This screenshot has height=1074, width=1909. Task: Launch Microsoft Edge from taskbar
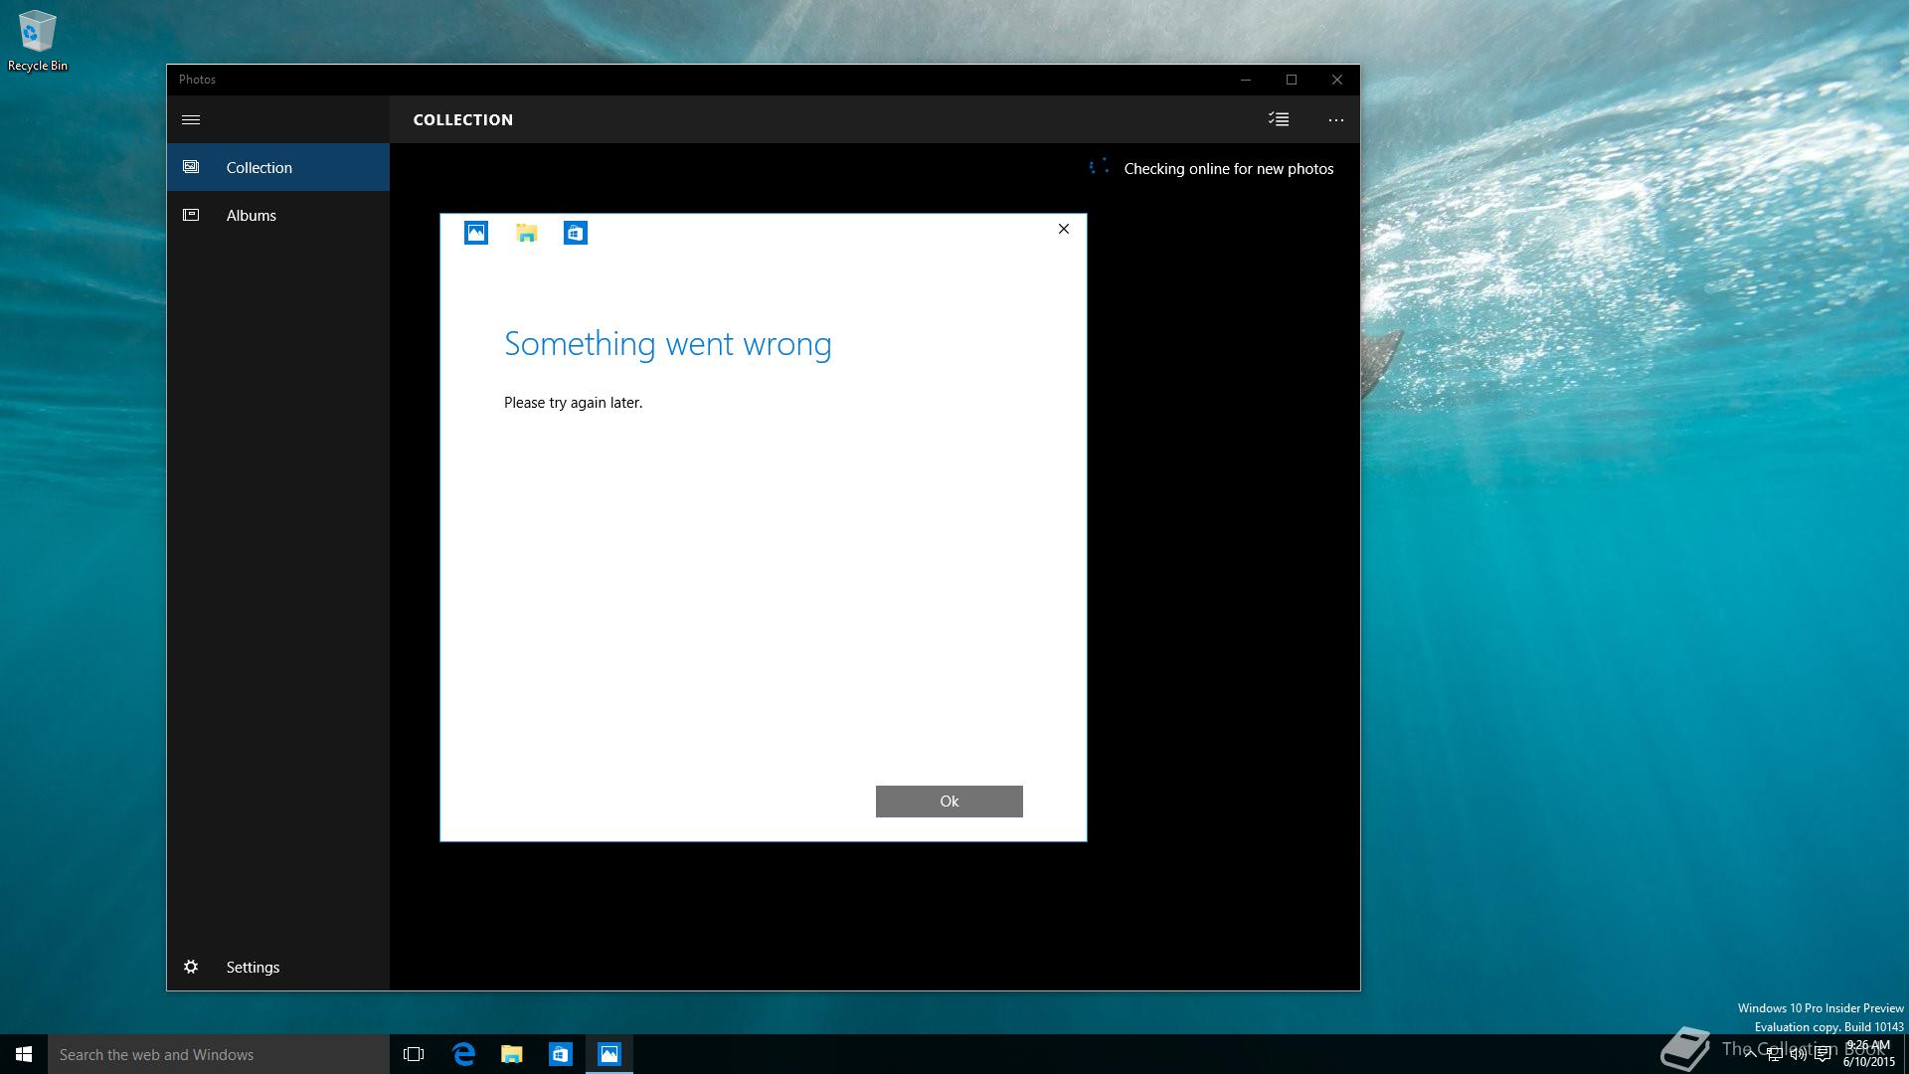tap(463, 1054)
